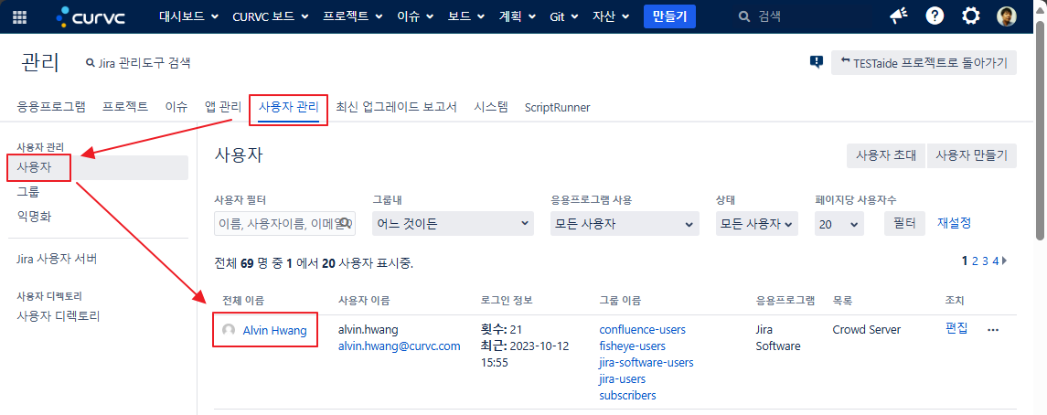Expand the 계획 menu
Screen dimensions: 1047x415
pyautogui.click(x=518, y=16)
